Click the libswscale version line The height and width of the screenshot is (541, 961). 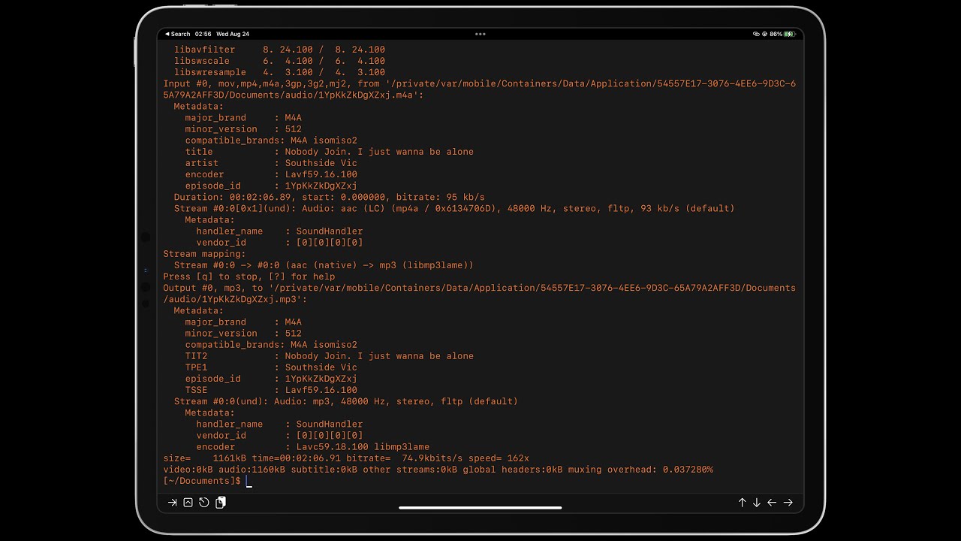point(279,61)
